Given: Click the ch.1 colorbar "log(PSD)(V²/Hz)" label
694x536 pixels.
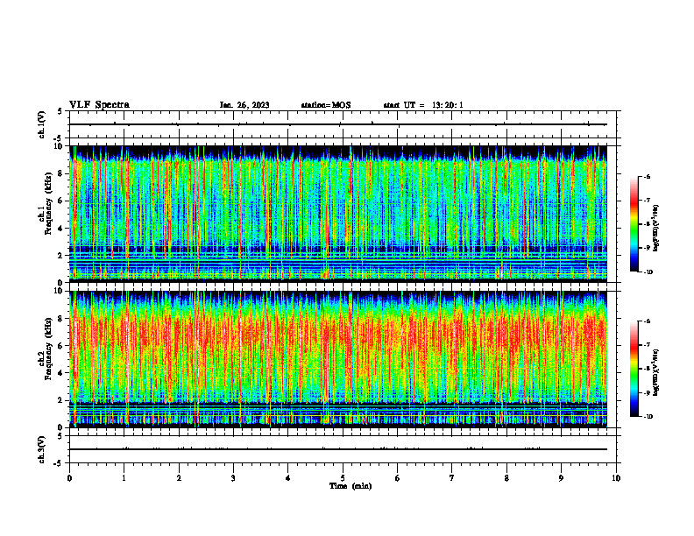Looking at the screenshot, I should [656, 229].
